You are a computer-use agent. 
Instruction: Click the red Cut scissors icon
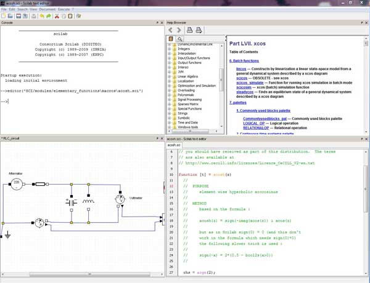coord(57,16)
